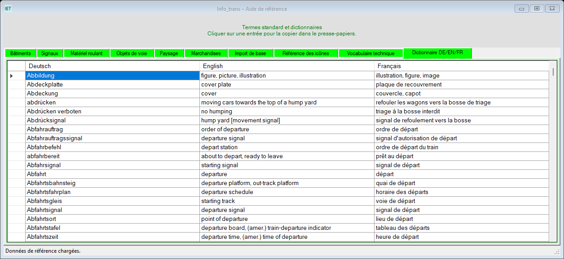Copy French 'lieu de départ'
This screenshot has height=259, width=564.
pyautogui.click(x=461, y=219)
